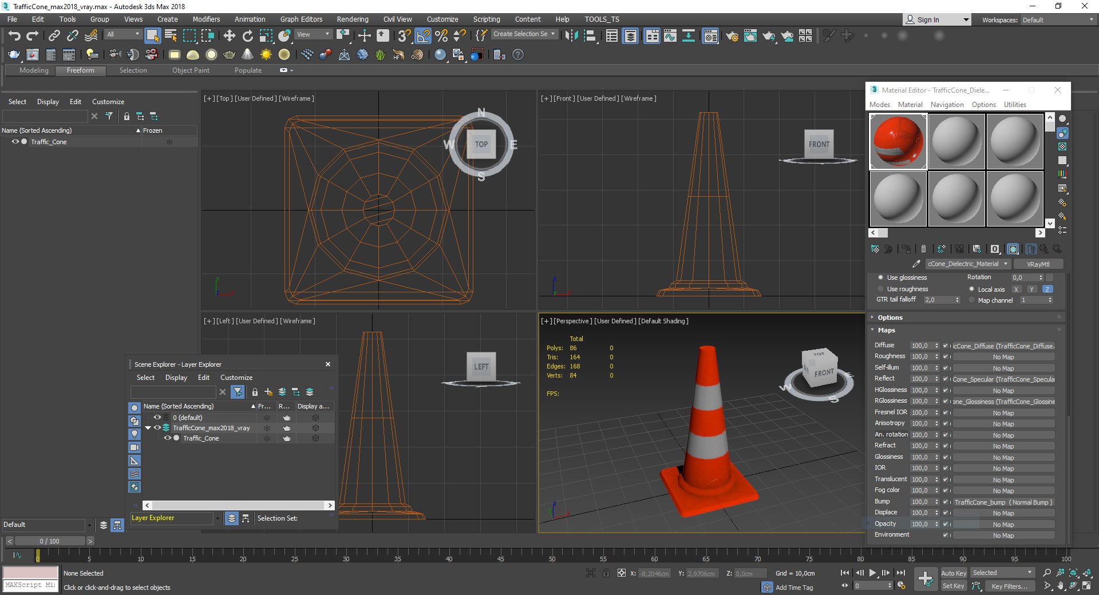Viewport: 1099px width, 595px height.
Task: Click the time slider showing 0 / 100
Action: (50, 541)
